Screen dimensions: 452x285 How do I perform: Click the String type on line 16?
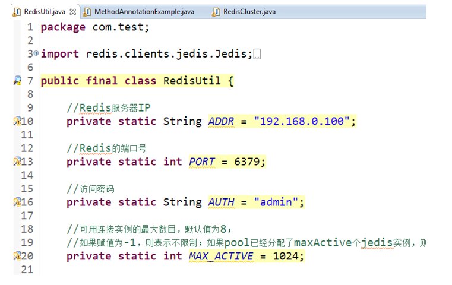182,202
